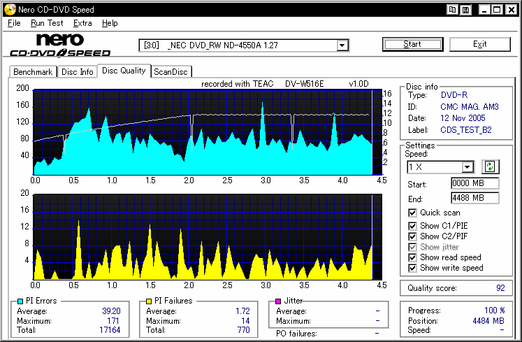Click the magenta Jitter legend square
This screenshot has height=342, width=522.
[278, 301]
